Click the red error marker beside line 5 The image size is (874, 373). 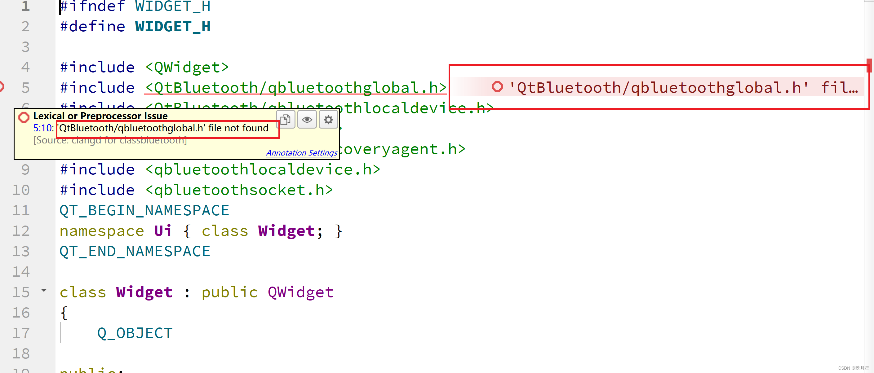[2, 86]
